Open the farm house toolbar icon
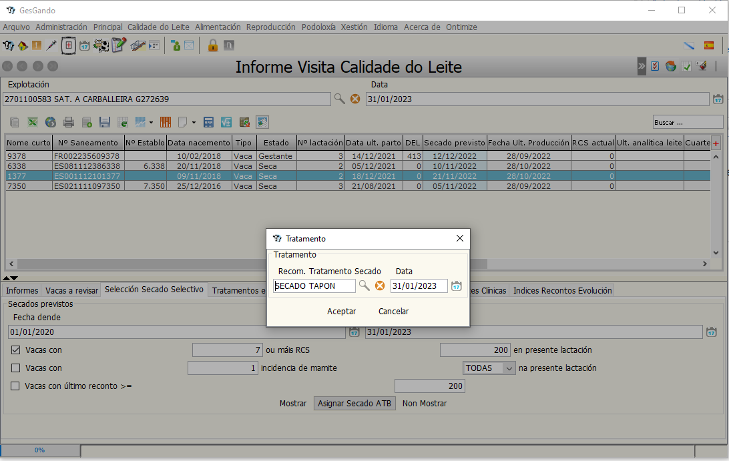729x461 pixels. tap(22, 45)
